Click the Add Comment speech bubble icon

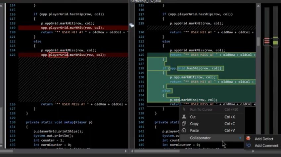click(x=249, y=145)
